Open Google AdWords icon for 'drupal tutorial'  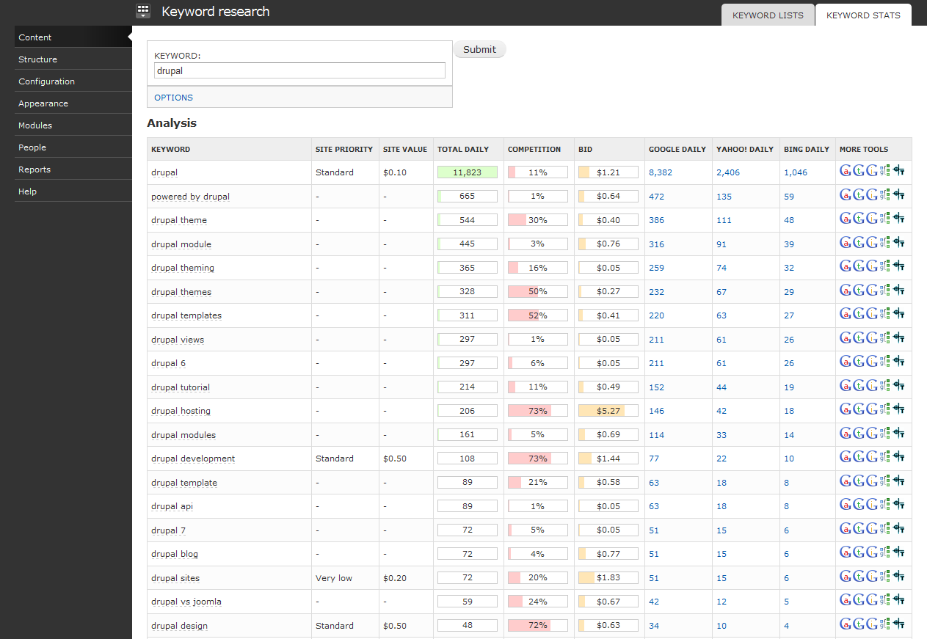coord(846,387)
